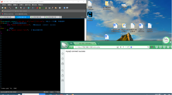Click the chat bubble icon in Xshell toolbar
This screenshot has width=172, height=95.
click(67, 8)
